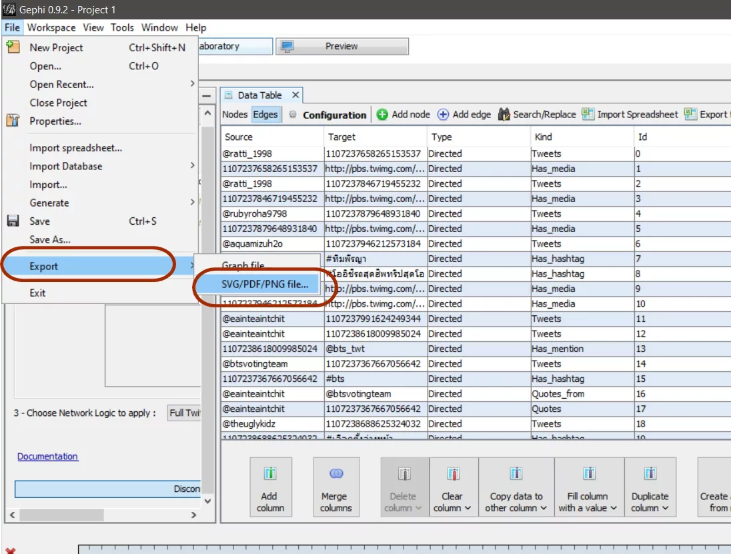Click the green Add node plus icon
The height and width of the screenshot is (554, 731).
(x=382, y=115)
